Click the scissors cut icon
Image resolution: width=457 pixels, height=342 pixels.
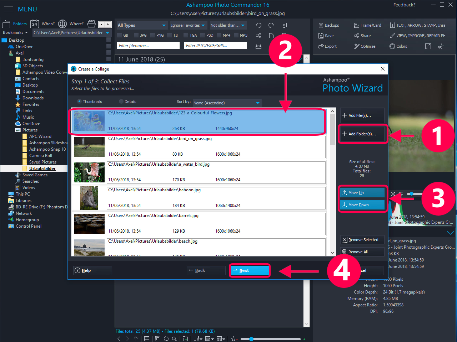pyautogui.click(x=441, y=46)
